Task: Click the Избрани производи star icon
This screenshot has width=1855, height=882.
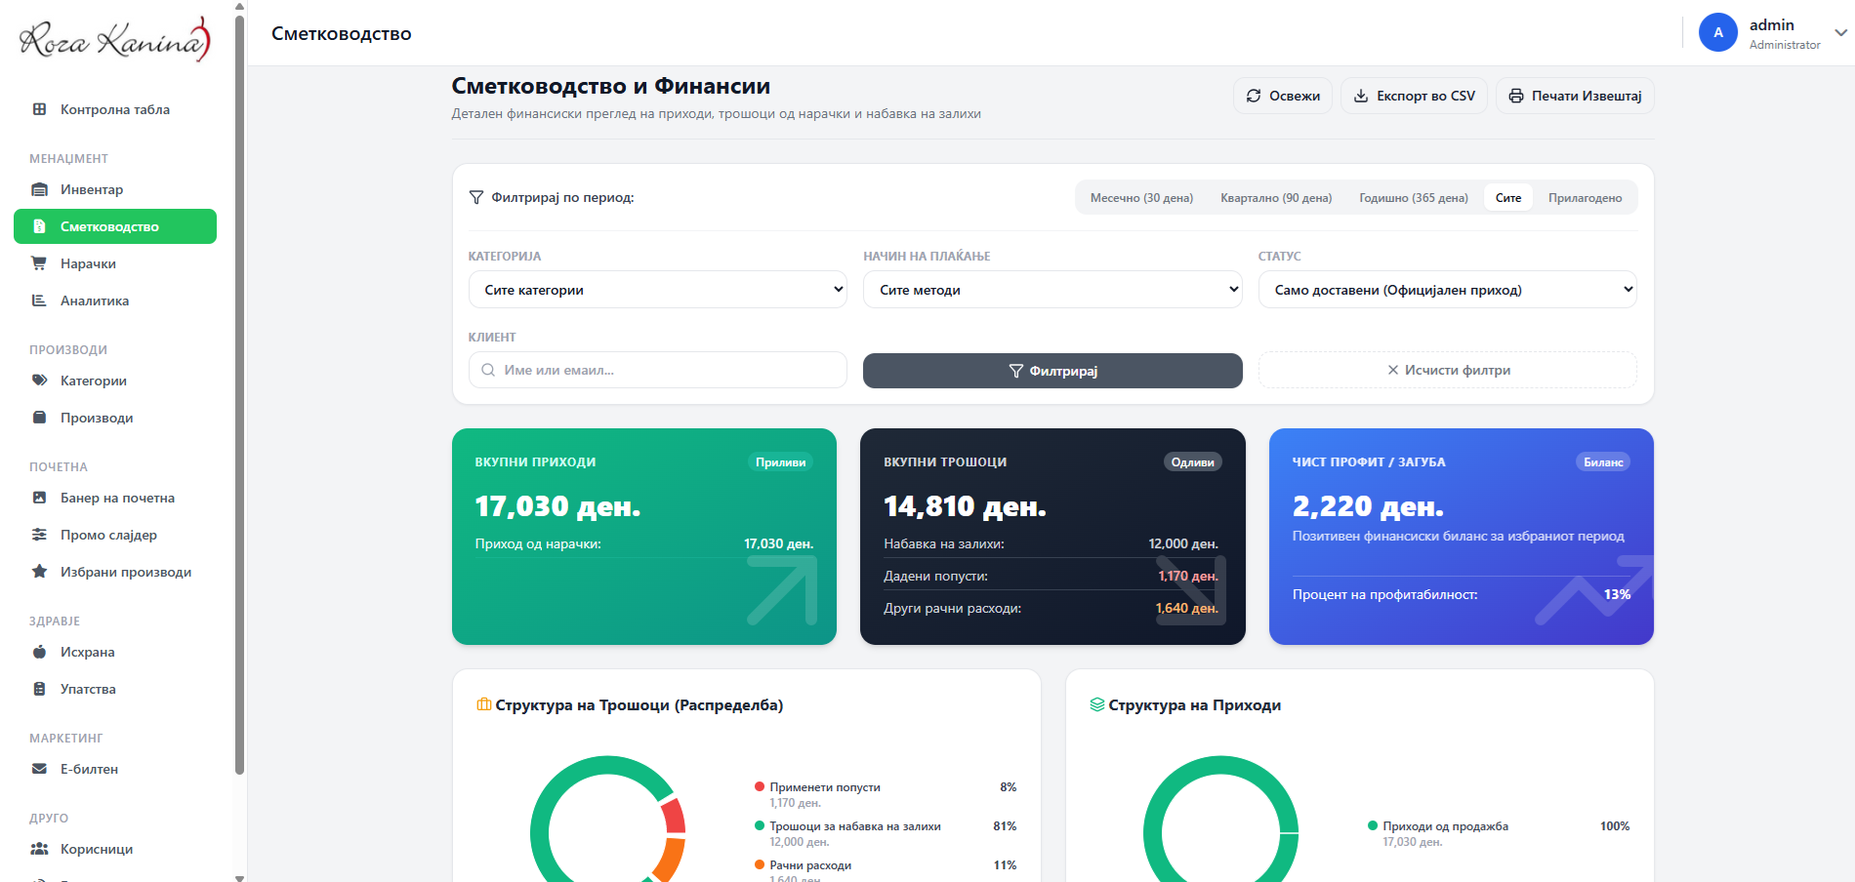Action: [39, 572]
